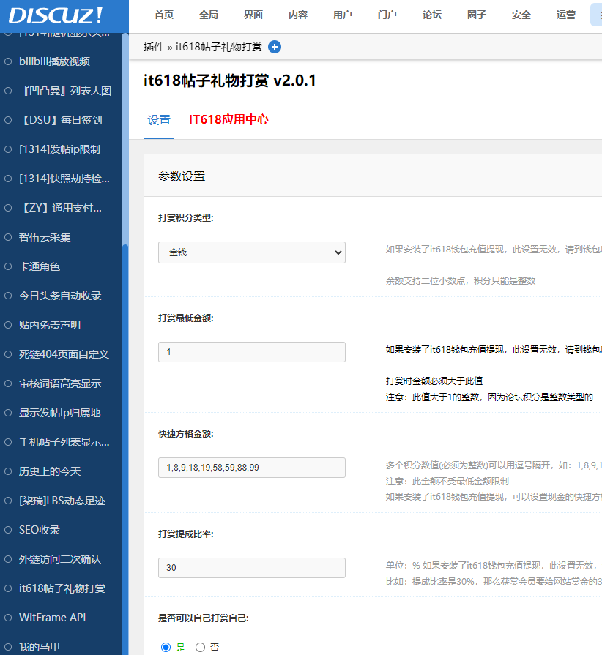Click the 打赏最低金额 input field

tap(251, 351)
